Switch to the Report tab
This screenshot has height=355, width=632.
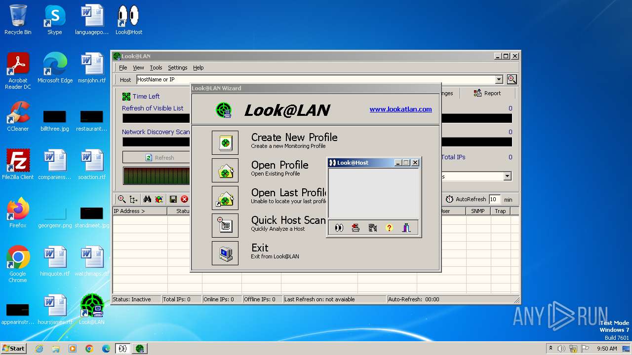pos(487,93)
